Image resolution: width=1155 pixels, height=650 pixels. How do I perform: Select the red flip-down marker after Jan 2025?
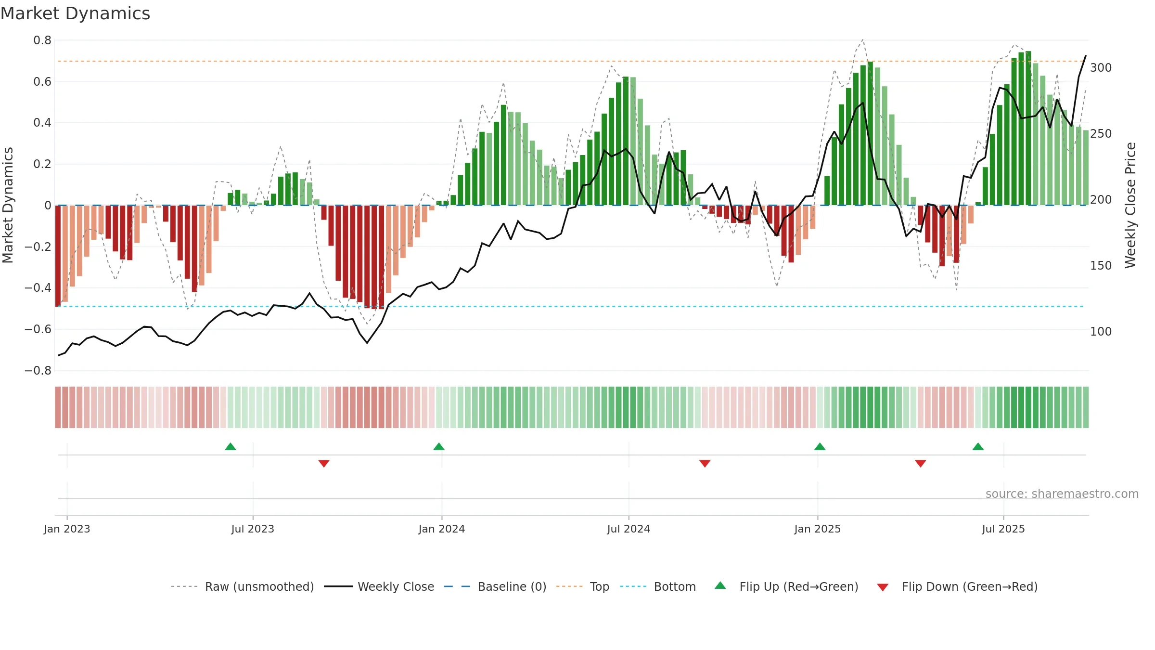click(x=921, y=463)
